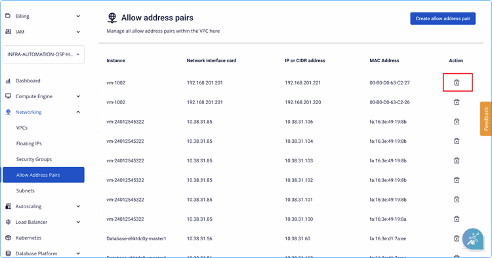The width and height of the screenshot is (492, 258).
Task: Click the IP or CIDR address header
Action: pos(305,61)
